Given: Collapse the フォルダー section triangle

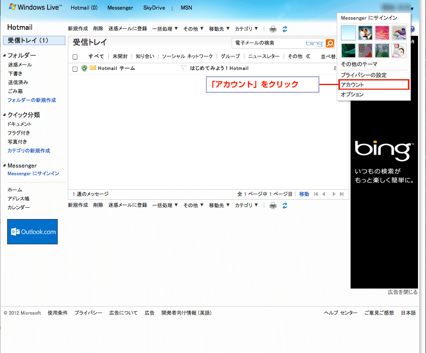Looking at the screenshot, I should click(4, 56).
